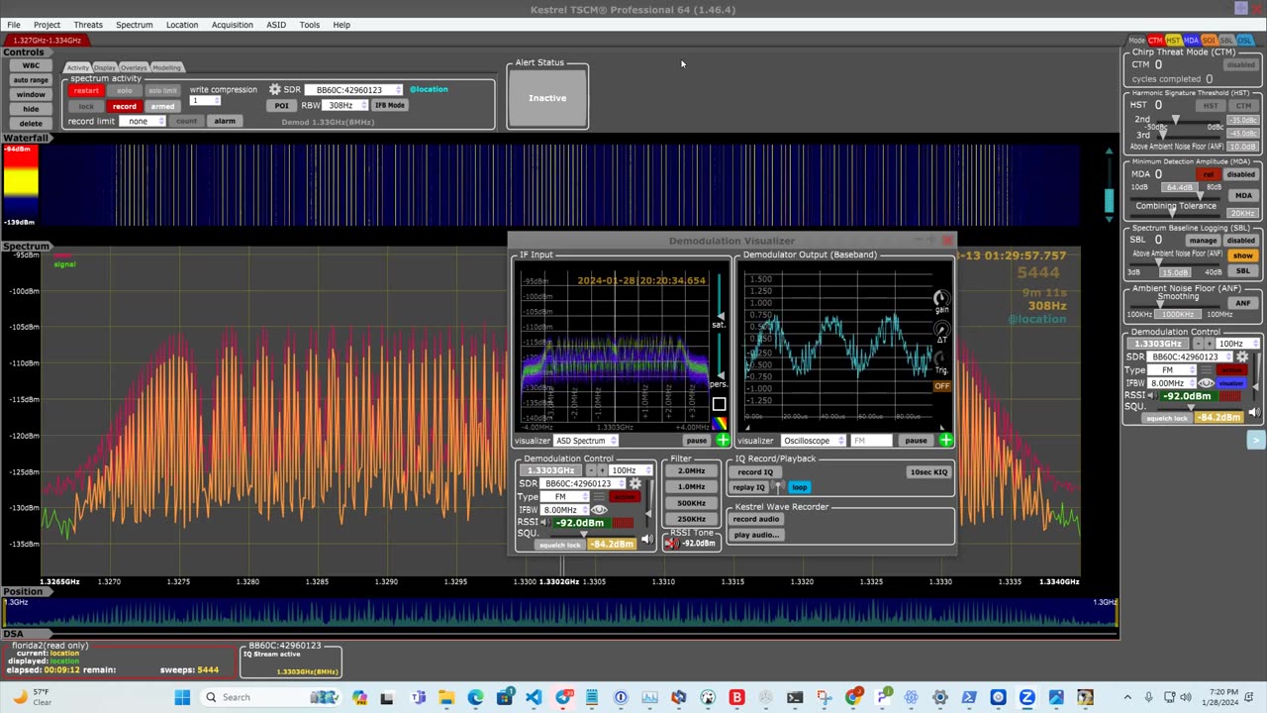Click the auto range button
1267x713 pixels.
pyautogui.click(x=31, y=79)
